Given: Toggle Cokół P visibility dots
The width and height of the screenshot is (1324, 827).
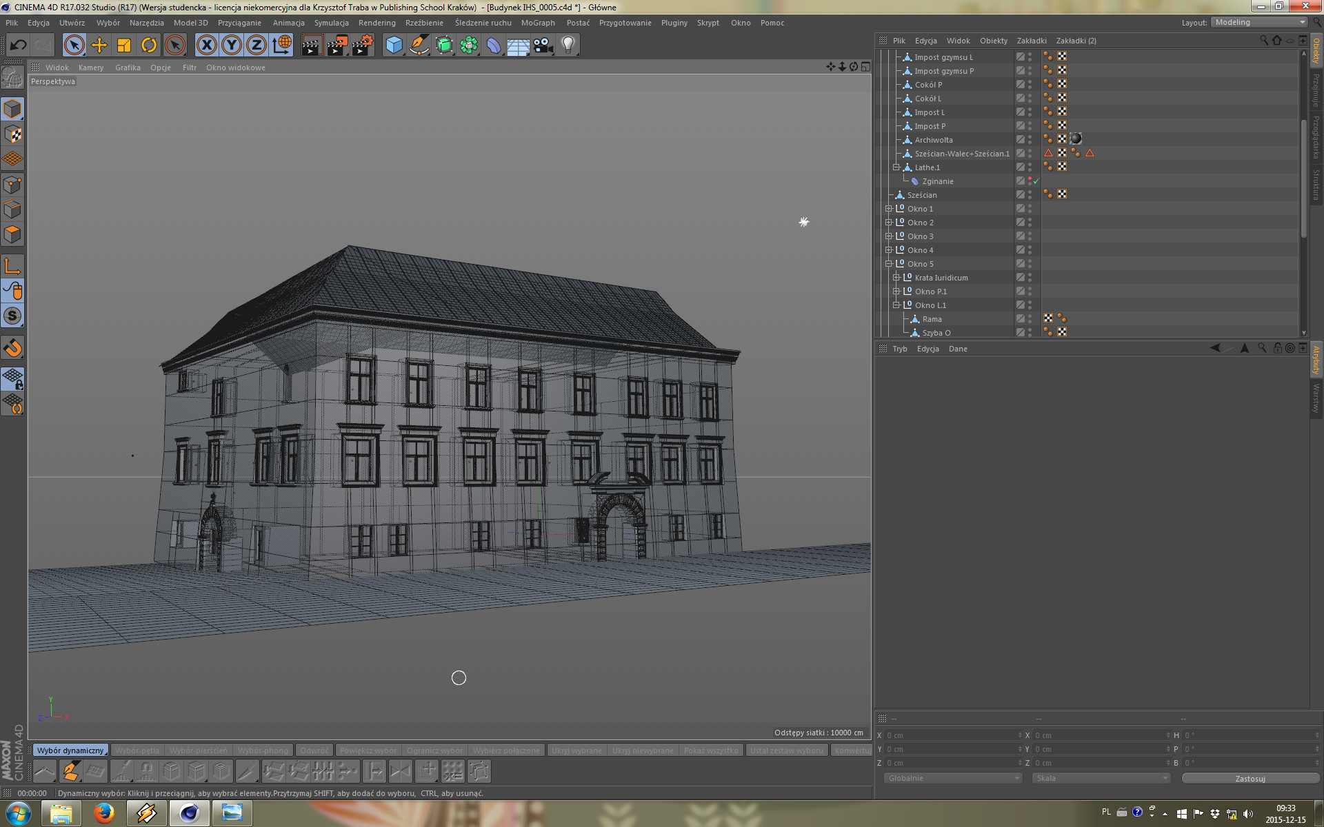Looking at the screenshot, I should coord(1030,85).
